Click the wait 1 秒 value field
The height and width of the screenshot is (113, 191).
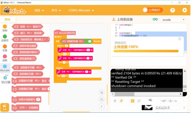point(64,62)
